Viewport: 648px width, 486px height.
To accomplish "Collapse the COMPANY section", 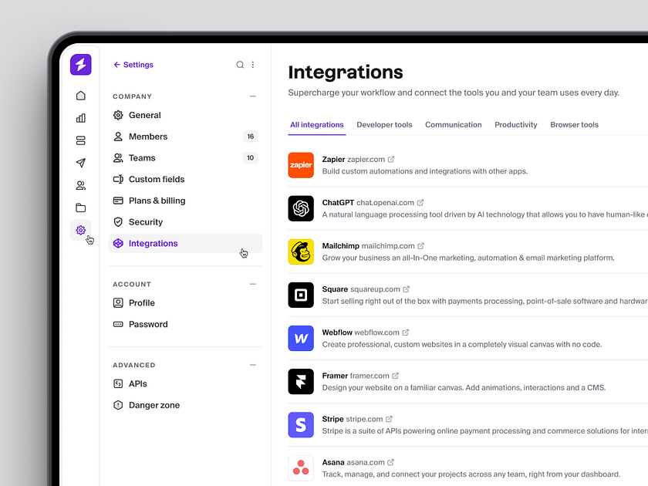I will [252, 97].
